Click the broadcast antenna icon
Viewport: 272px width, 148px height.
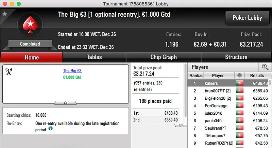pos(9,71)
